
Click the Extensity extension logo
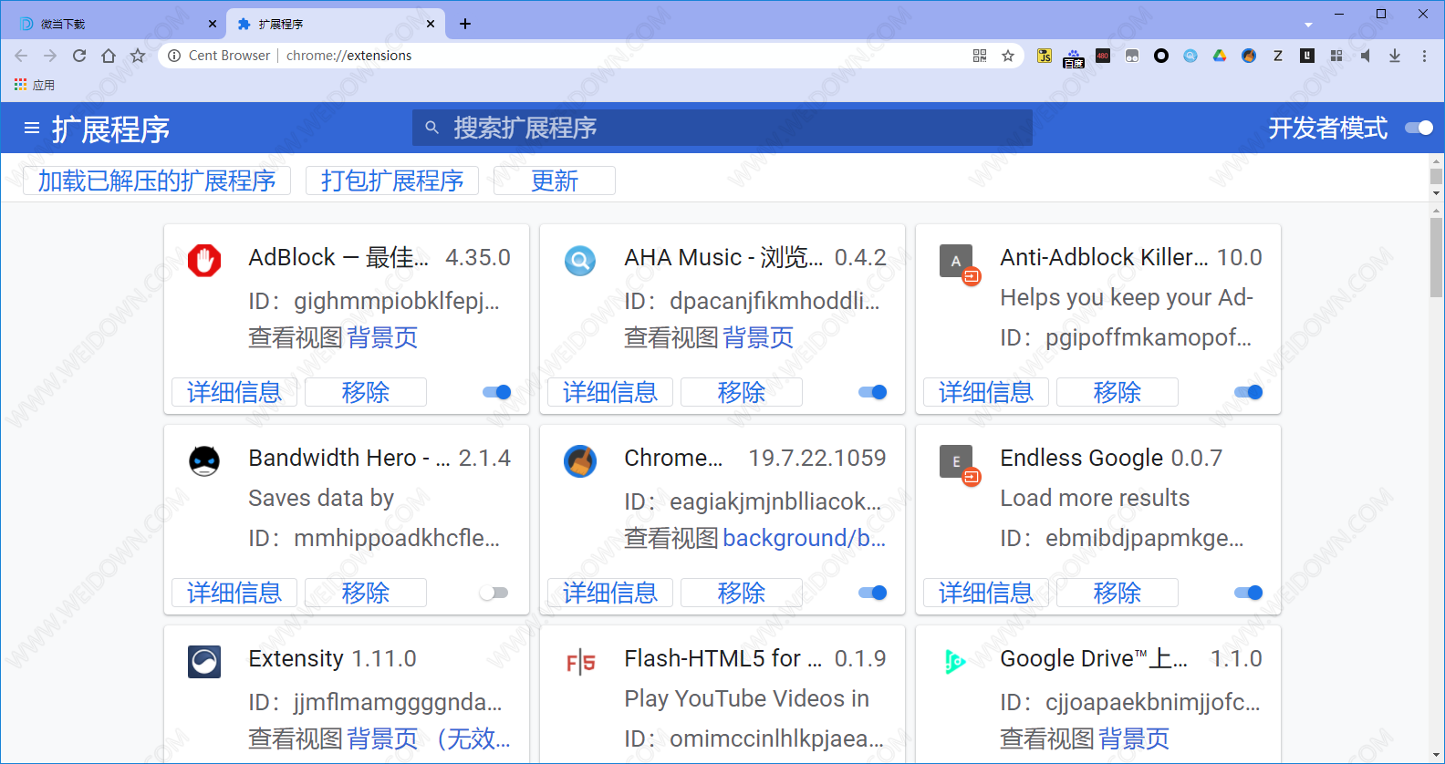pyautogui.click(x=204, y=661)
